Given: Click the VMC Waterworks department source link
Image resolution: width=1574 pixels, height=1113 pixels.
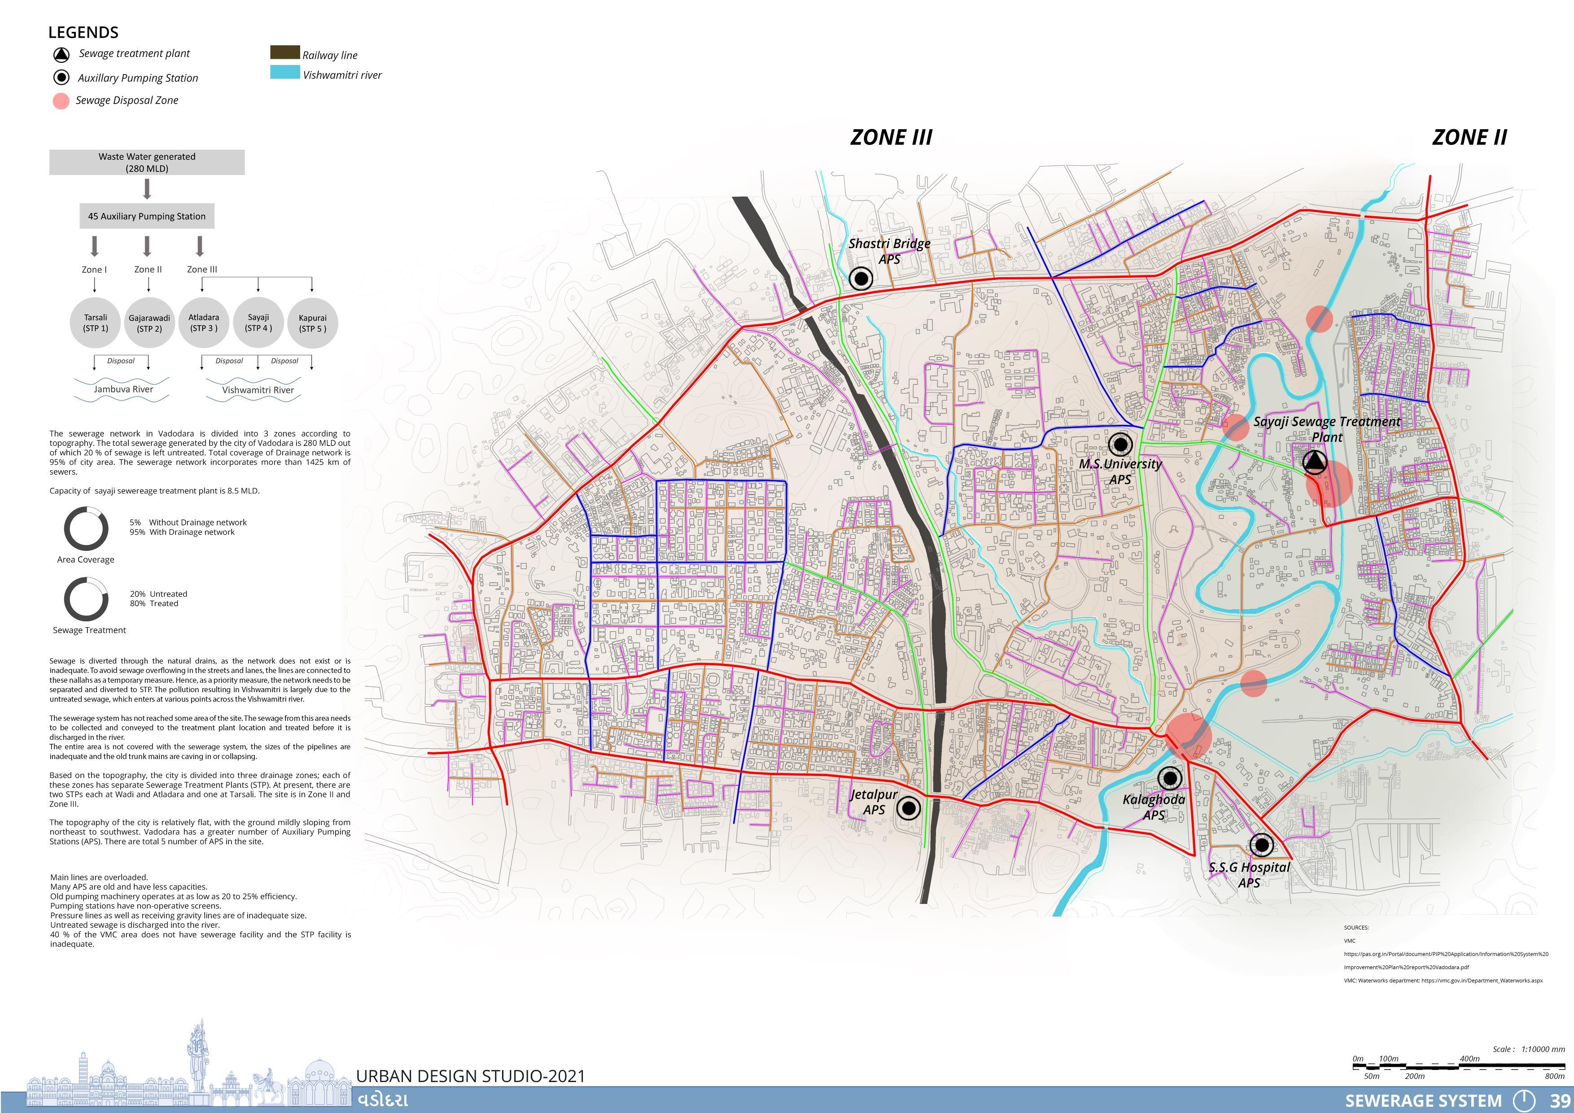Looking at the screenshot, I should point(1443,981).
